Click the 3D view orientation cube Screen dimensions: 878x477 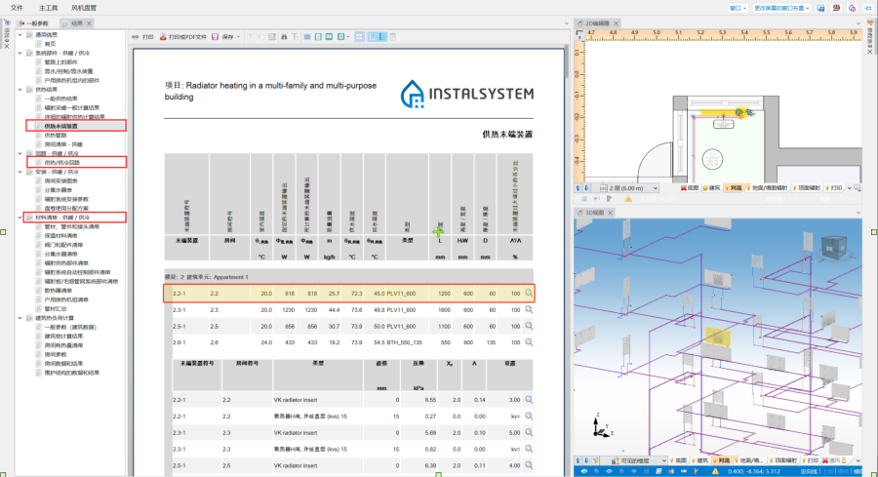click(x=833, y=247)
